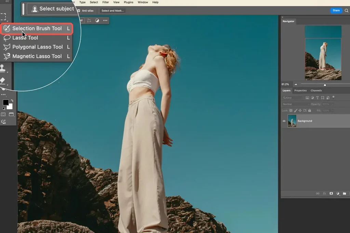Filter layers by type layers icon
The image size is (350, 233).
(318, 98)
